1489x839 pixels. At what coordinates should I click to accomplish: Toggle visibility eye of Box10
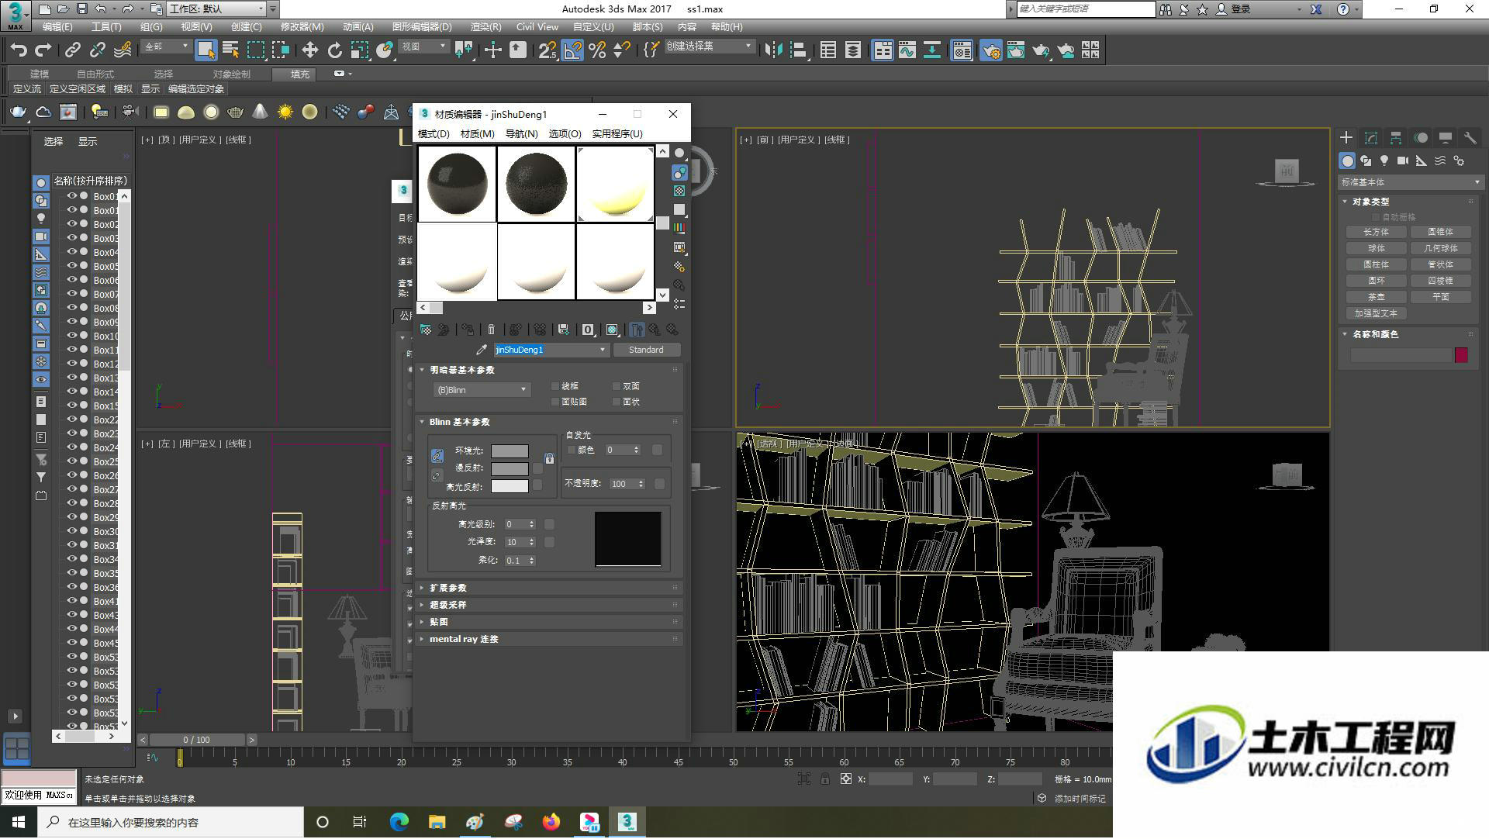point(72,336)
